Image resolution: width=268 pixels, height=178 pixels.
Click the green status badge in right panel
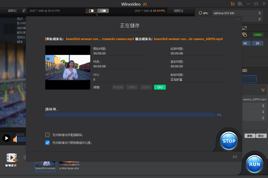point(258,35)
